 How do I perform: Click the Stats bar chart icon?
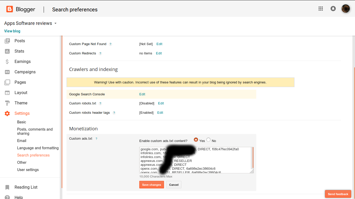7,51
